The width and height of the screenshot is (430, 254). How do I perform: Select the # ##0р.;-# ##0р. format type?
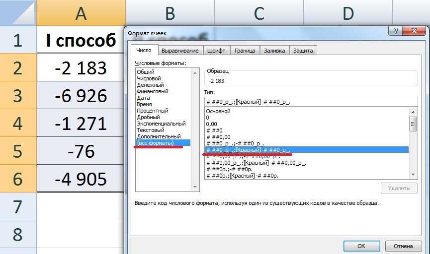pos(307,169)
